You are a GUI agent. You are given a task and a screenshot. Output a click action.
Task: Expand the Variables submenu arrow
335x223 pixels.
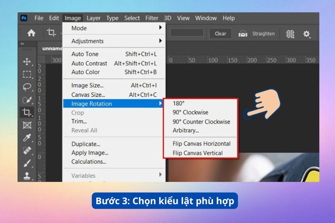point(160,175)
